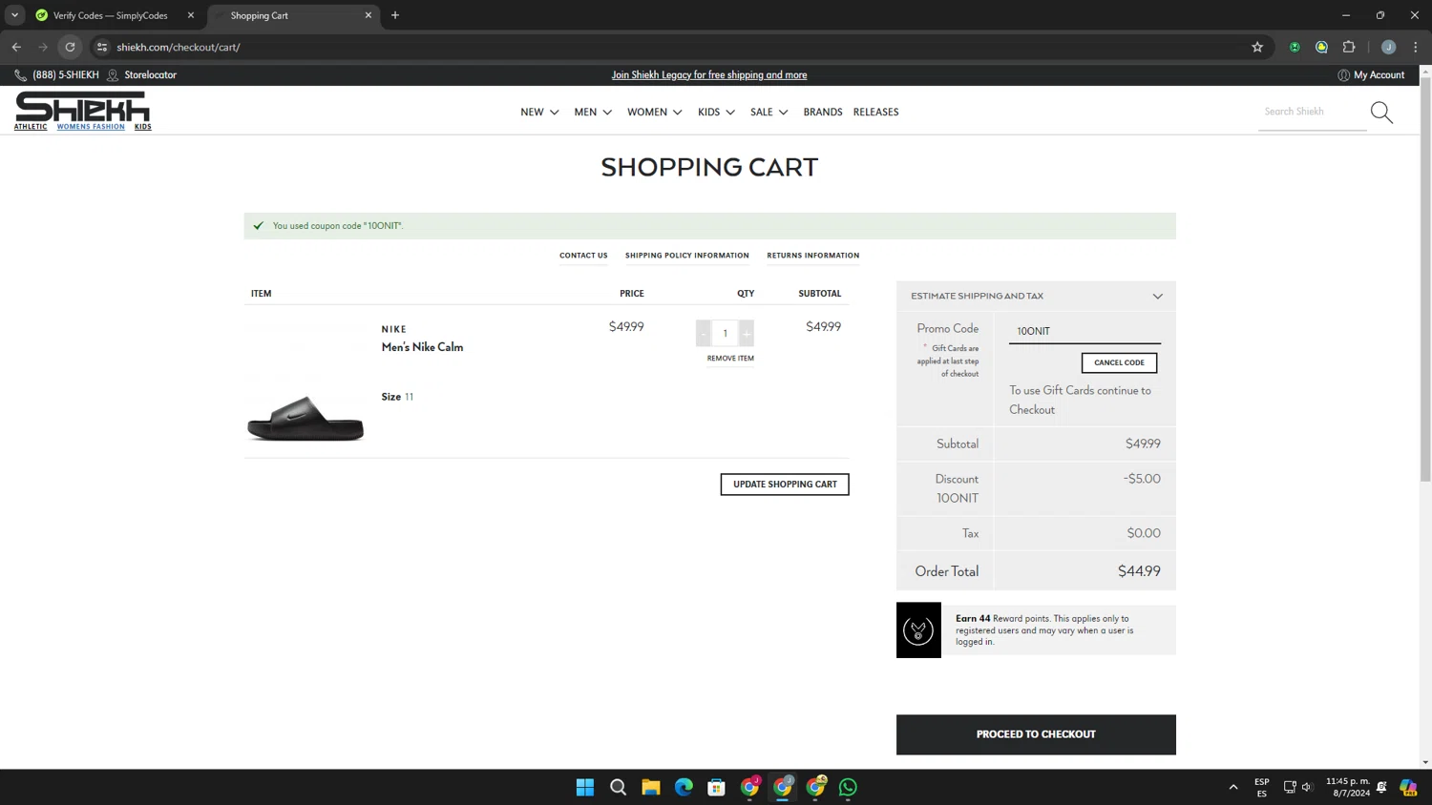Screen dimensions: 1432x805
Task: Click the Nike Calm slide thumbnail
Action: (x=305, y=418)
